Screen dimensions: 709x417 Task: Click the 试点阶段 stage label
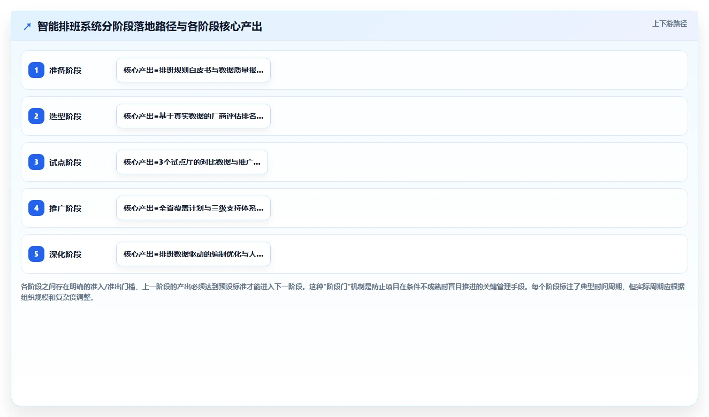pos(65,162)
